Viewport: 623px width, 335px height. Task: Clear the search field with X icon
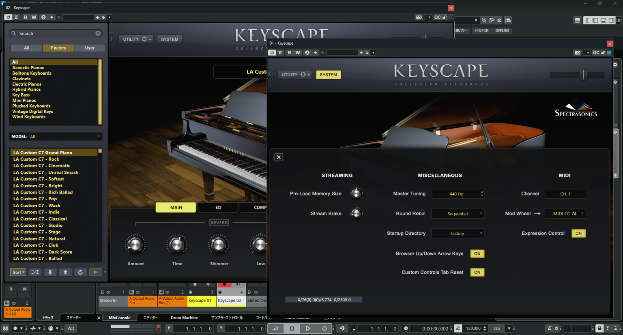click(98, 33)
